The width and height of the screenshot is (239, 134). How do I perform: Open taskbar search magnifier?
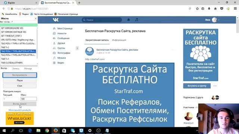tap(13, 131)
